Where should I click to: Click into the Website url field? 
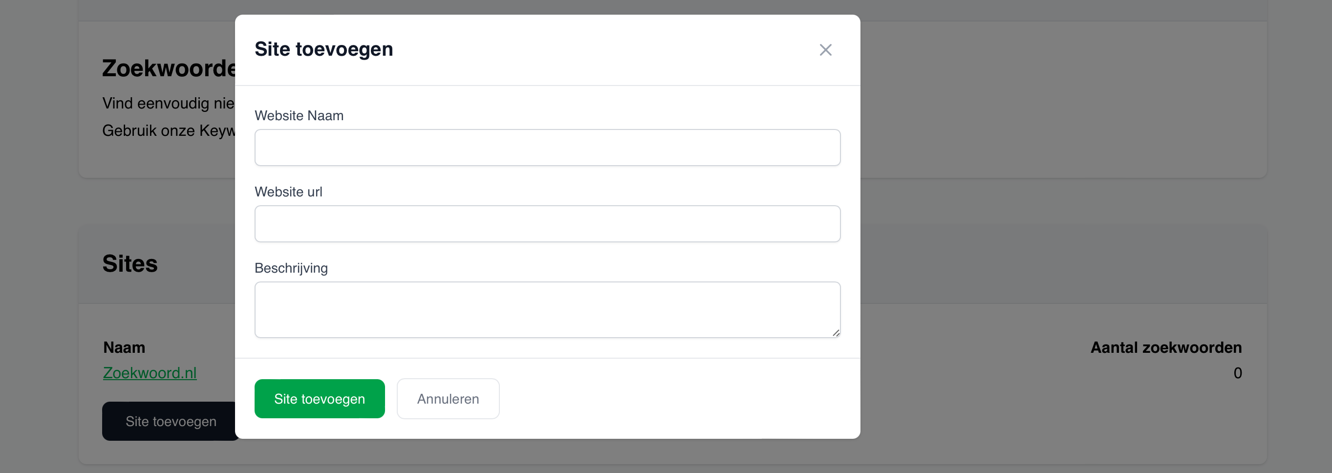coord(547,224)
